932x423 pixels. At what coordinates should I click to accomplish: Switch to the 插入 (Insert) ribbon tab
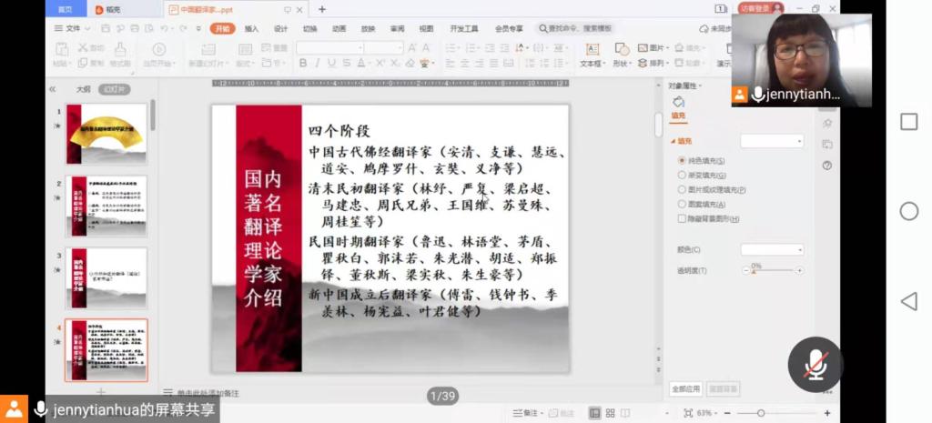251,28
